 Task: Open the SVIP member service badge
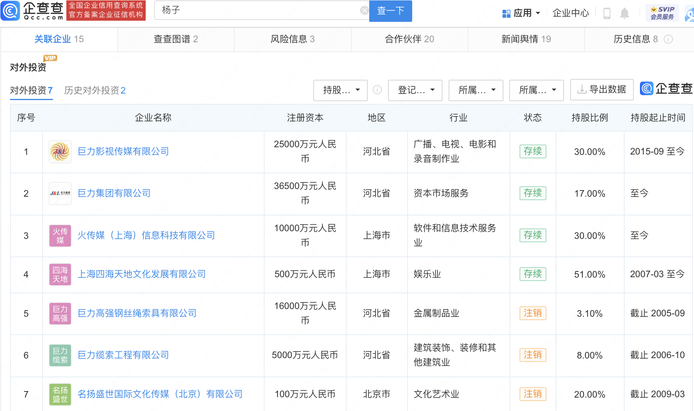pos(662,13)
